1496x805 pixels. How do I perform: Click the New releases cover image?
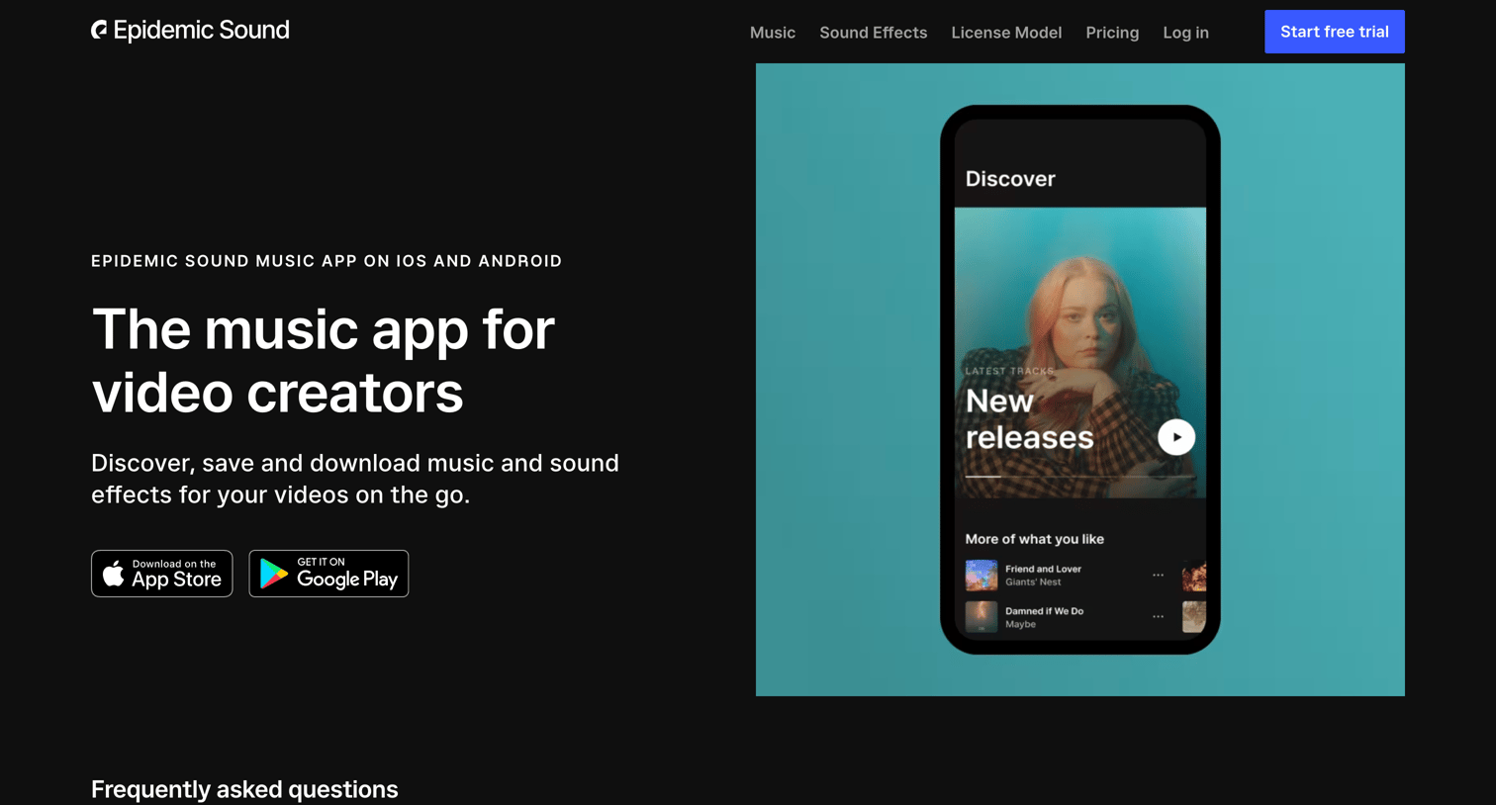(1080, 352)
